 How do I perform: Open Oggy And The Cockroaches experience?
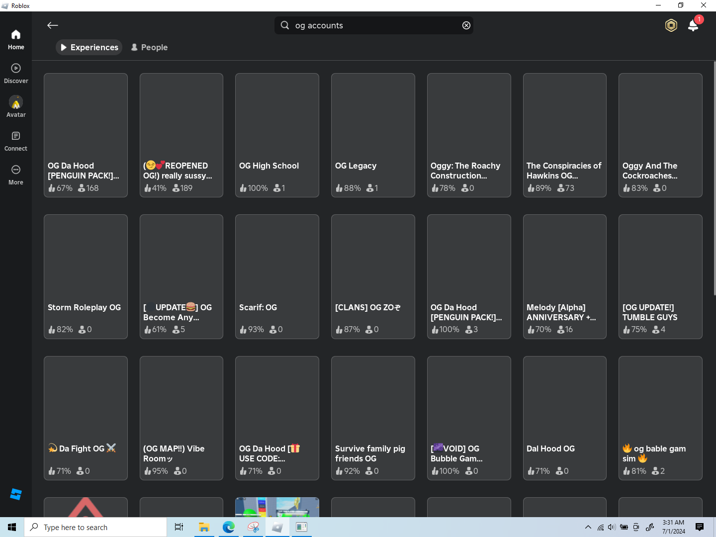coord(660,135)
